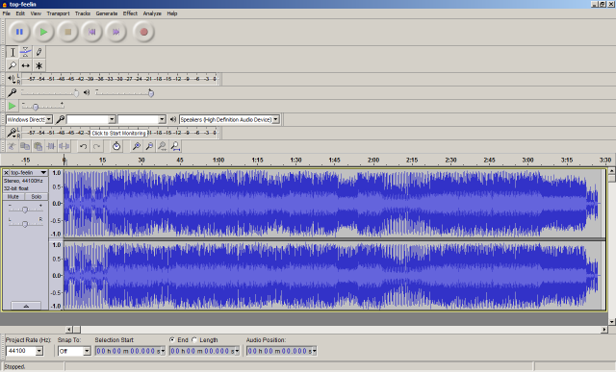This screenshot has height=372, width=616.
Task: Click the Fit Project zoom icon
Action: point(175,146)
